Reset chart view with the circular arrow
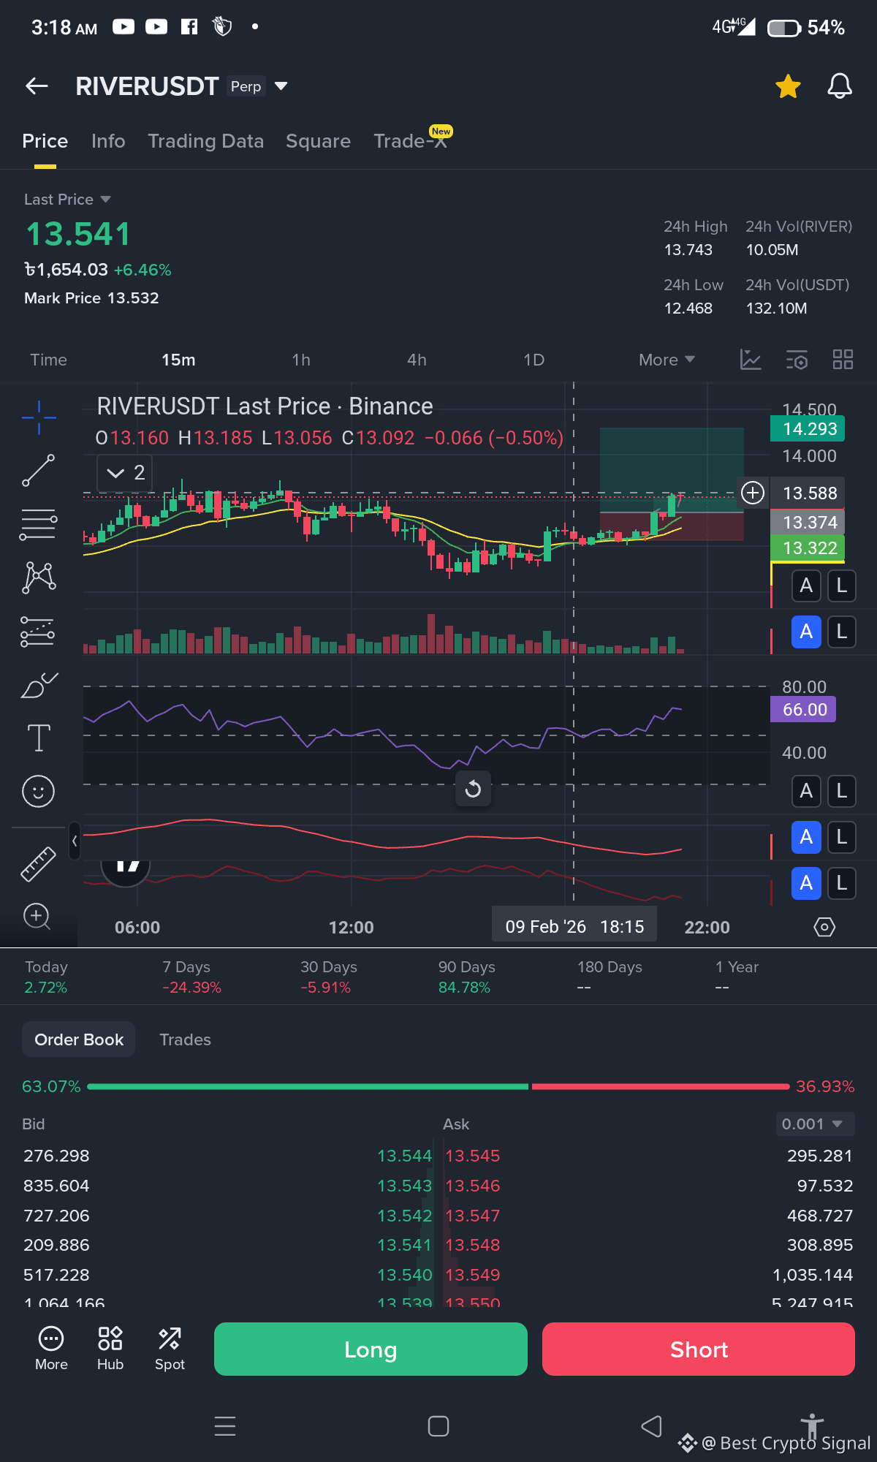This screenshot has height=1462, width=877. [x=473, y=789]
